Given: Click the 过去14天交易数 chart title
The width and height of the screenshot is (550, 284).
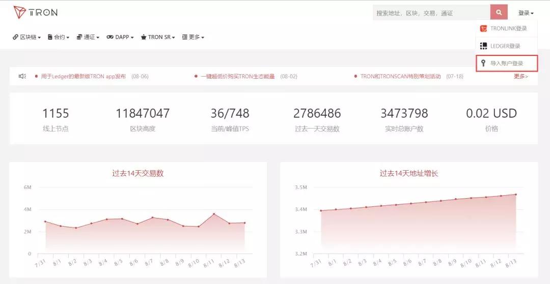Looking at the screenshot, I should click(x=138, y=173).
